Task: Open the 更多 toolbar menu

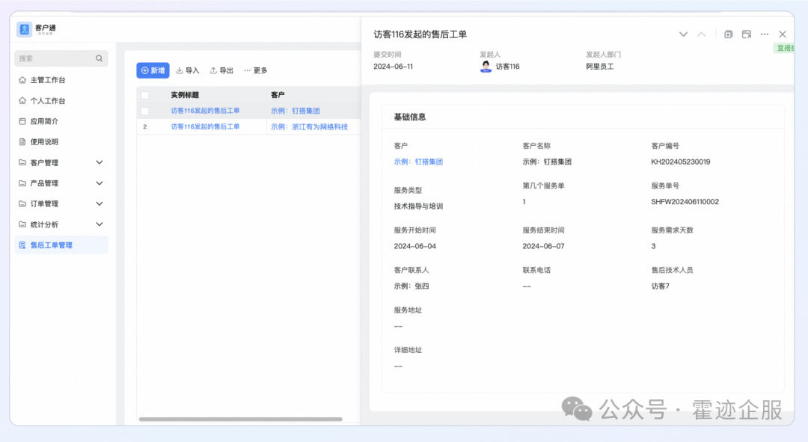Action: pyautogui.click(x=256, y=70)
